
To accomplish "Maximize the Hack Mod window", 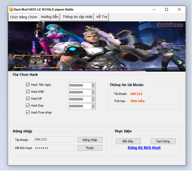I will pyautogui.click(x=167, y=9).
